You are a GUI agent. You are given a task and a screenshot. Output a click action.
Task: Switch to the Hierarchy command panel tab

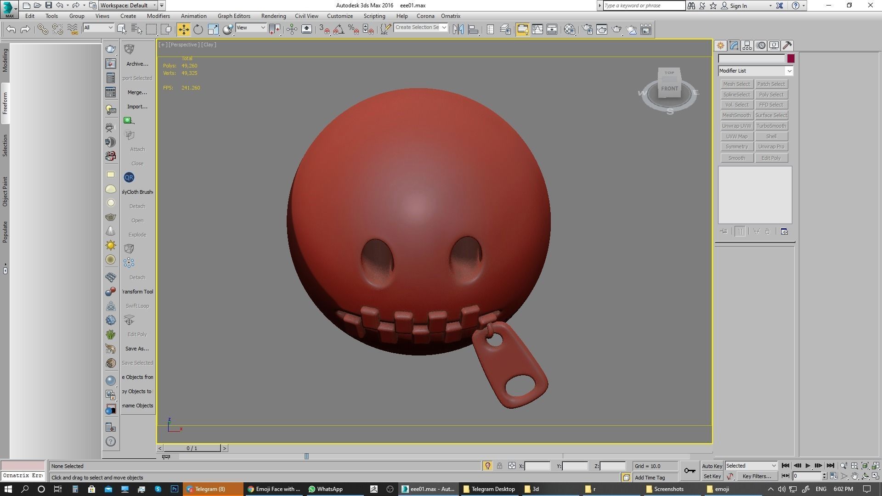pos(747,45)
